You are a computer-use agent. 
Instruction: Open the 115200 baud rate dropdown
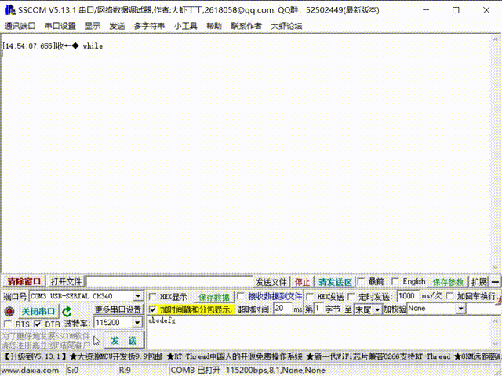pyautogui.click(x=139, y=323)
